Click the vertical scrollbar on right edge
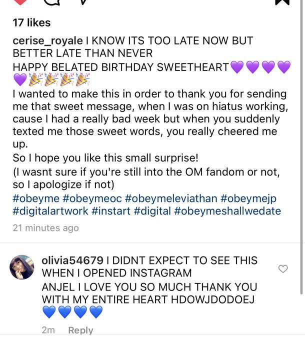Image resolution: width=305 pixels, height=340 pixels. point(301,147)
